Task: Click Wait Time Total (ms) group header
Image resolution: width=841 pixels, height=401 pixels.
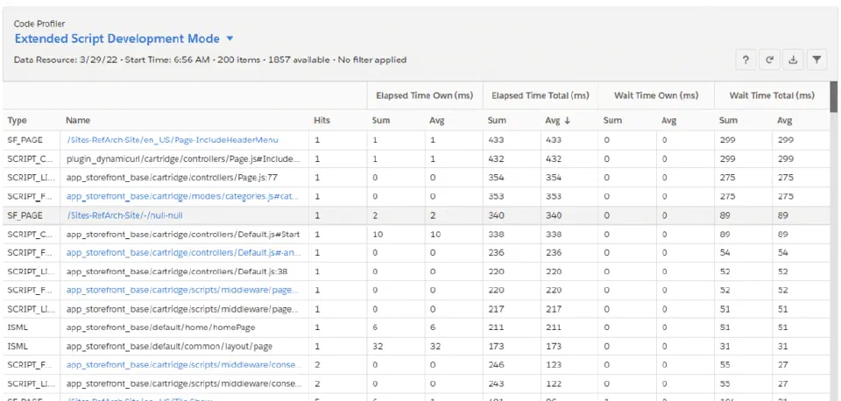Action: coord(772,95)
